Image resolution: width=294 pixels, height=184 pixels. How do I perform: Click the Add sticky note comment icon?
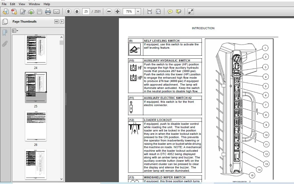click(170, 12)
